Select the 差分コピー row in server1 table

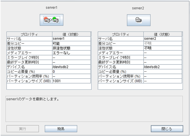(29, 43)
